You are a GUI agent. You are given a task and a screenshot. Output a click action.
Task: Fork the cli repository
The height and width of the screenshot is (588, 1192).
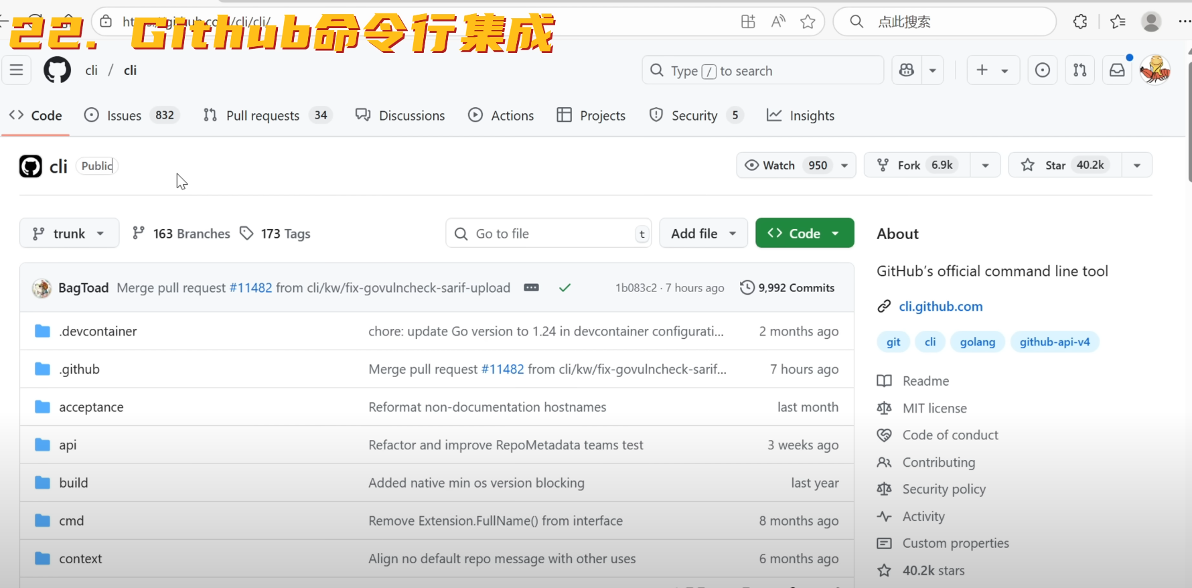coord(917,165)
